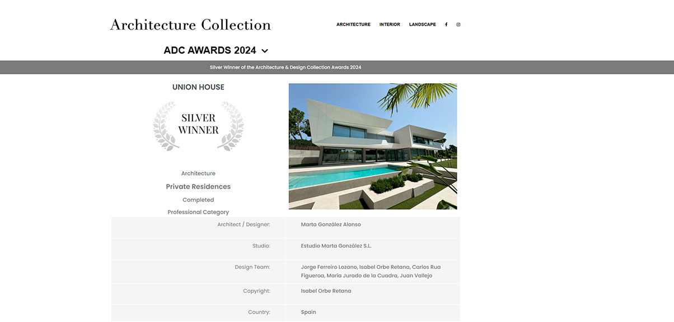Click the Architecture label under the badge

(x=198, y=174)
